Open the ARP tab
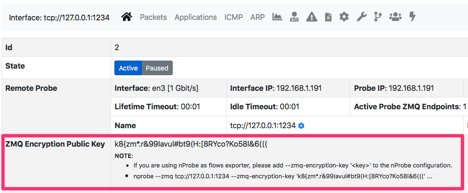Image resolution: width=468 pixels, height=193 pixels. (x=258, y=17)
